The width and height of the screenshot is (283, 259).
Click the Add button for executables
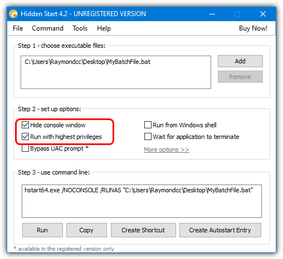click(240, 61)
